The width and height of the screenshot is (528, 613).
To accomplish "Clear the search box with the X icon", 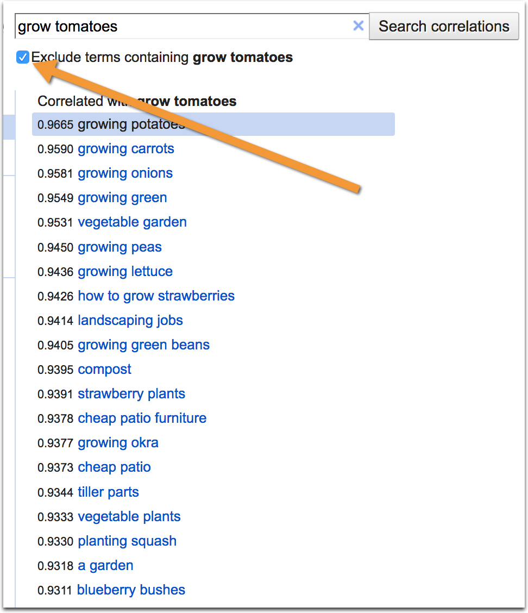I will (359, 26).
